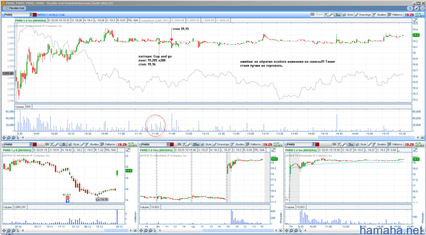Viewport: 426px width, 235px height.
Task: Open Drawings button in 15m chart
Action: tap(221, 144)
